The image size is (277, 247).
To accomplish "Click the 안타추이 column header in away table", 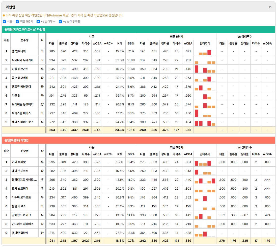I will [x=205, y=43].
